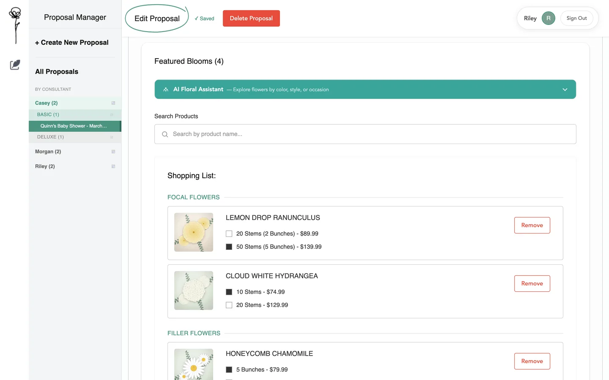This screenshot has width=609, height=380.
Task: Click the list icon beside Casey (2)
Action: [x=113, y=103]
